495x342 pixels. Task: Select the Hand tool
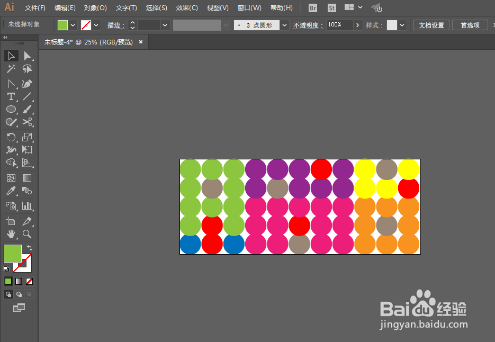point(11,234)
